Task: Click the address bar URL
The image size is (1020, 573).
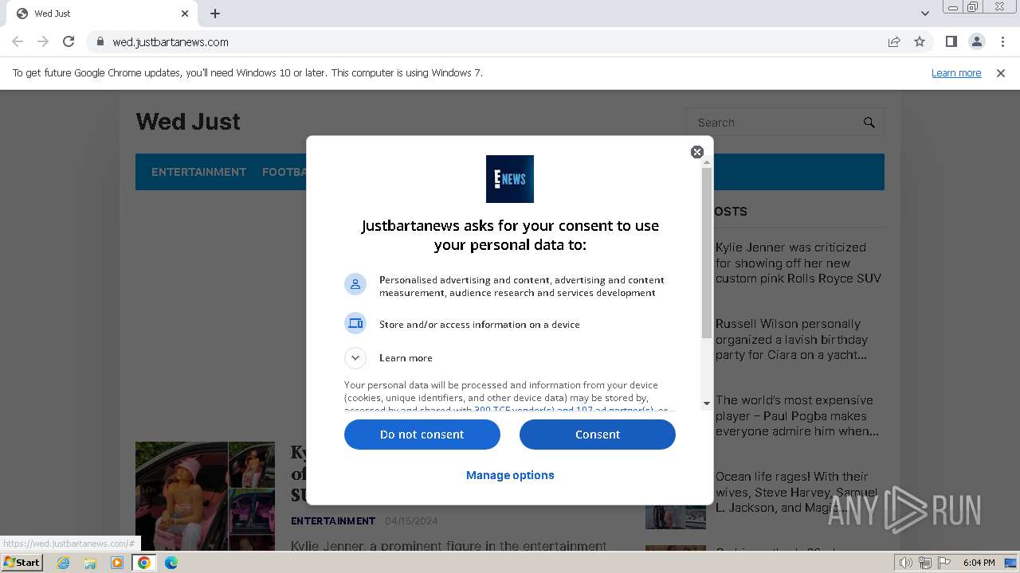Action: (171, 42)
